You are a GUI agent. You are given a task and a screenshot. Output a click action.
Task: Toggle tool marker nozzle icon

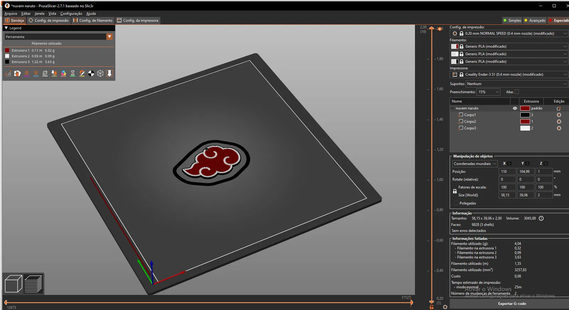click(110, 73)
